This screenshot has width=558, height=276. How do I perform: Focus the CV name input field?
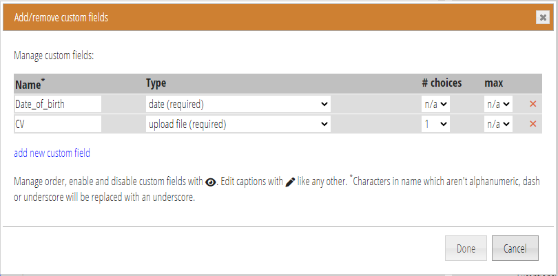click(58, 124)
